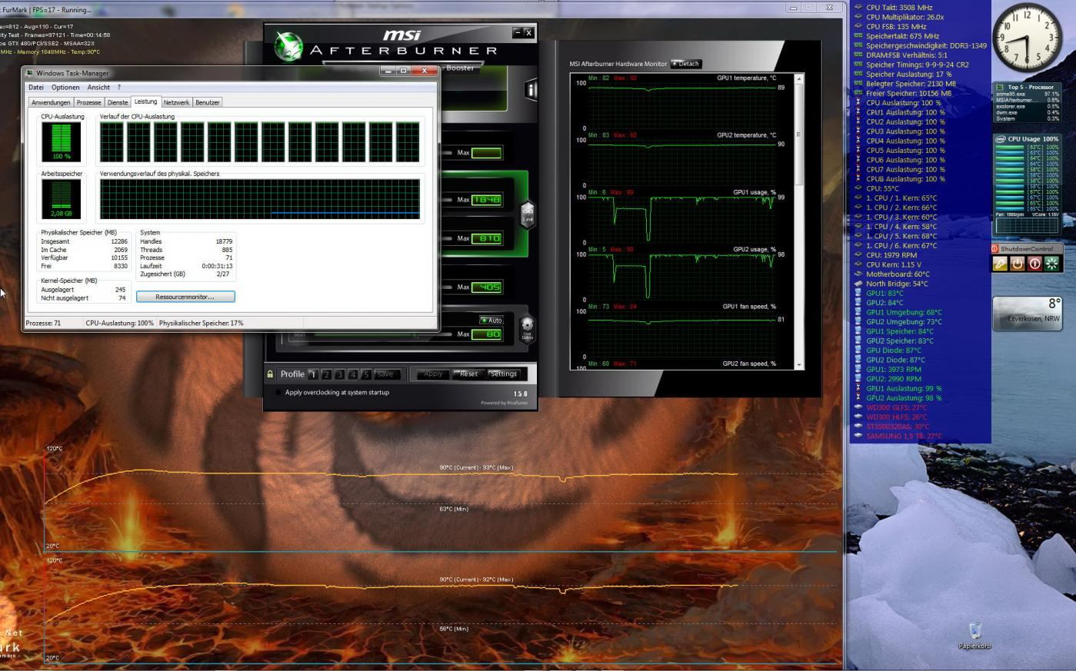The image size is (1076, 671).
Task: Click the Detach button of Hardware Monitor
Action: (686, 64)
